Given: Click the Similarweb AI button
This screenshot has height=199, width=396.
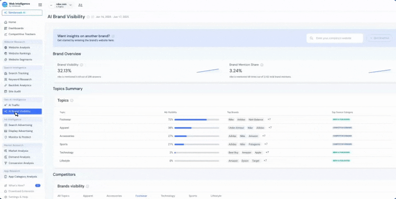Looking at the screenshot, I should (22, 13).
